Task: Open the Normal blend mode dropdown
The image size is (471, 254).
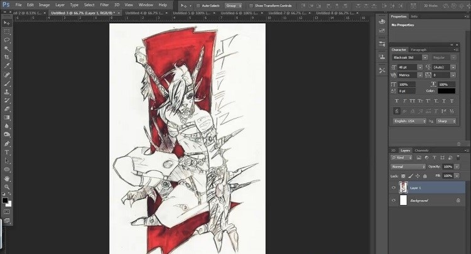Action: pos(408,167)
